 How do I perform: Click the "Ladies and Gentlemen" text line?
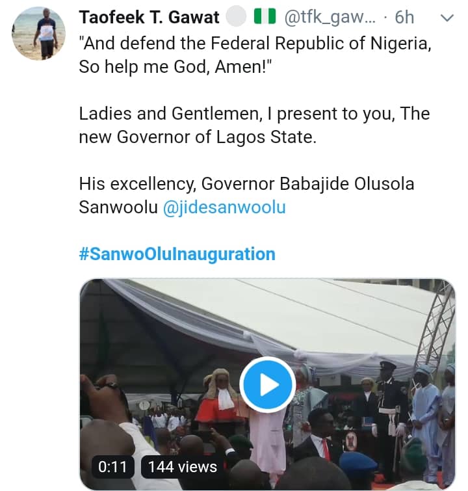point(253,114)
